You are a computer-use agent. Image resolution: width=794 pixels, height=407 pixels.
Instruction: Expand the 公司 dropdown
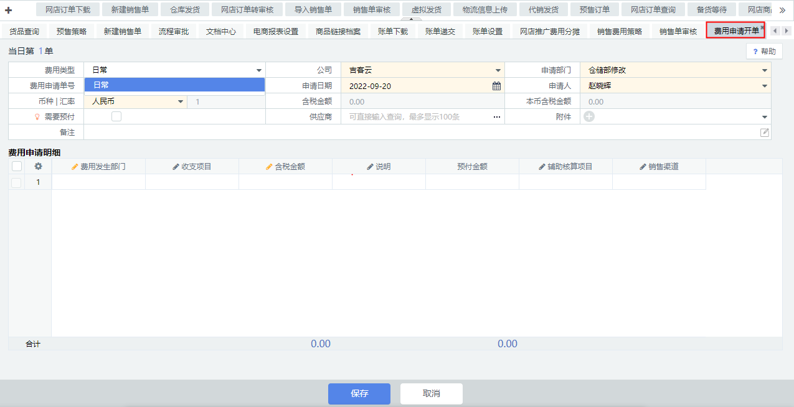pyautogui.click(x=498, y=70)
